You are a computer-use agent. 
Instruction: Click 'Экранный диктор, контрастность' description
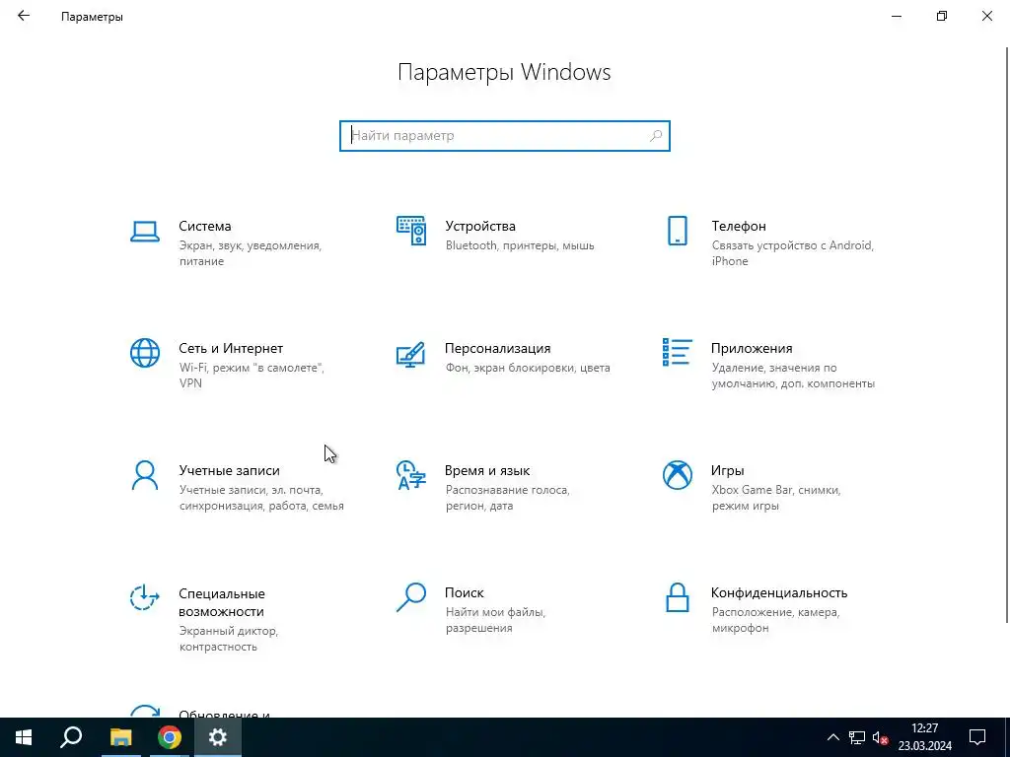[228, 639]
